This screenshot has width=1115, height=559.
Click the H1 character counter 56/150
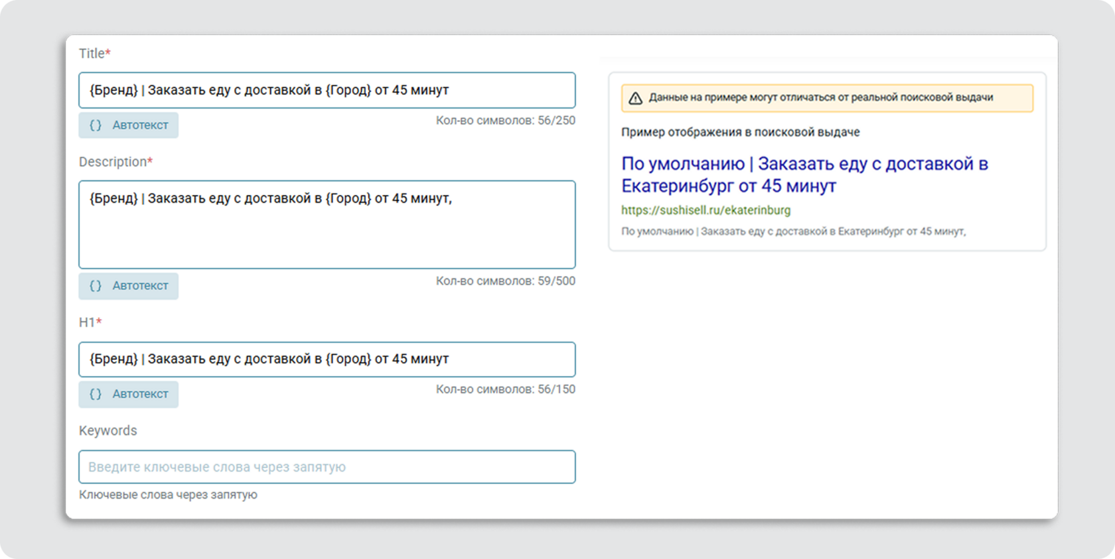point(505,389)
